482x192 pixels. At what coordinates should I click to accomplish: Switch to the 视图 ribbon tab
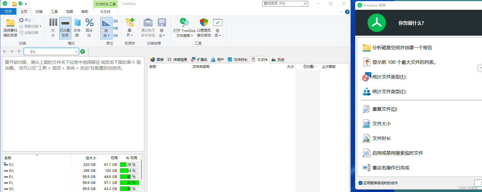[70, 11]
